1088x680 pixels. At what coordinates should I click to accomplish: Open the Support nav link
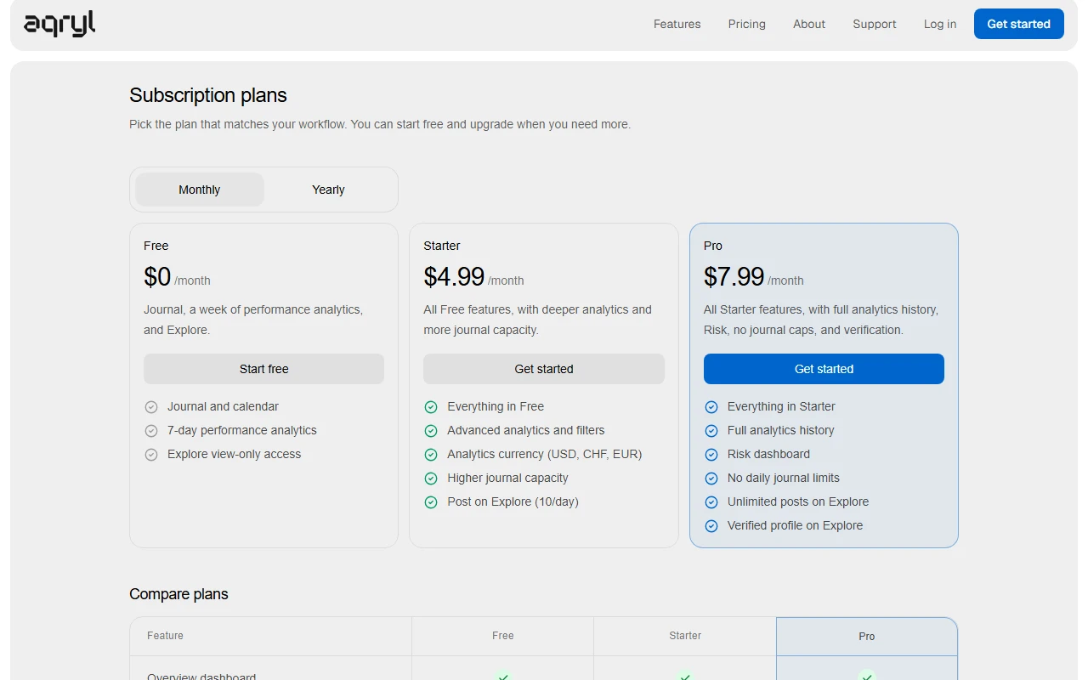click(875, 24)
